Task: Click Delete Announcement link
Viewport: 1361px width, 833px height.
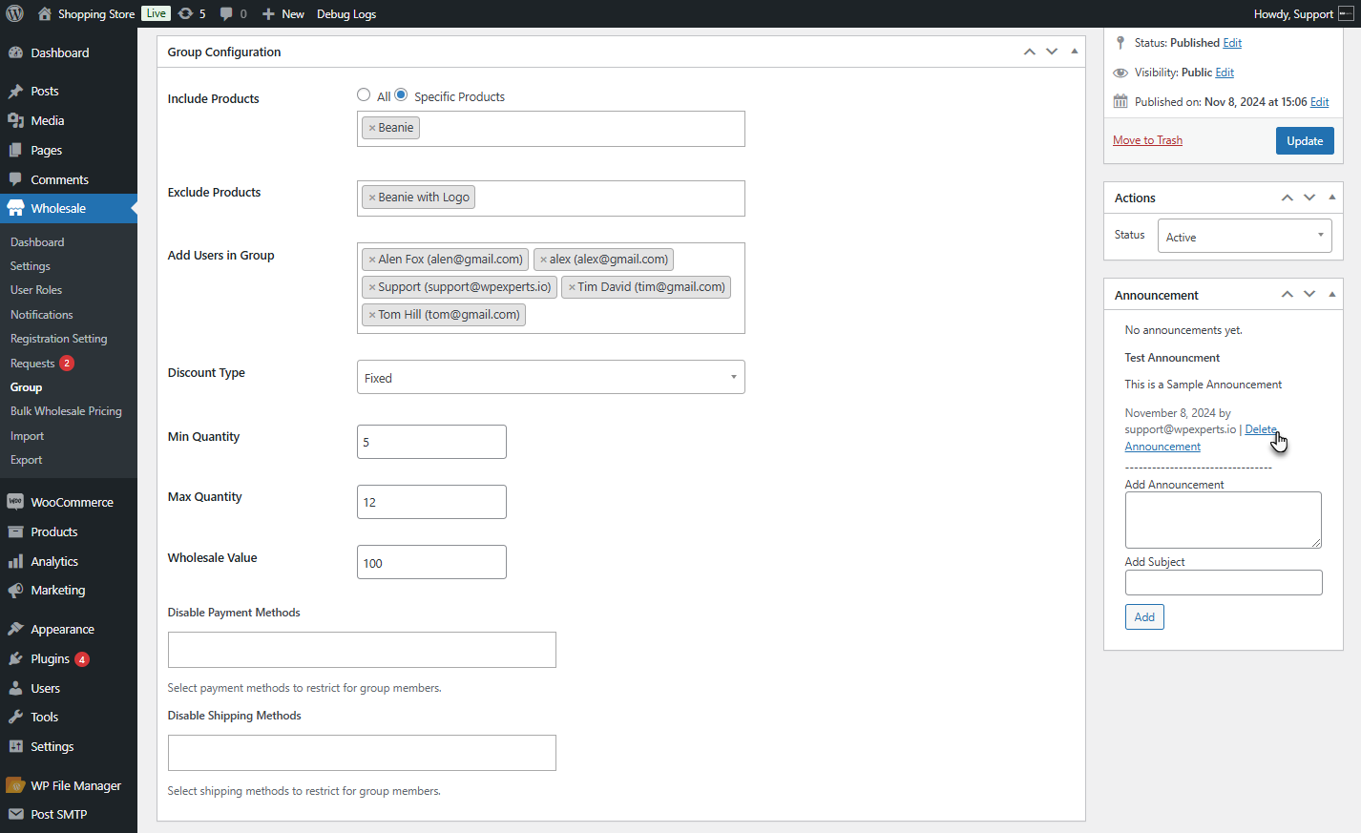Action: coord(1261,429)
